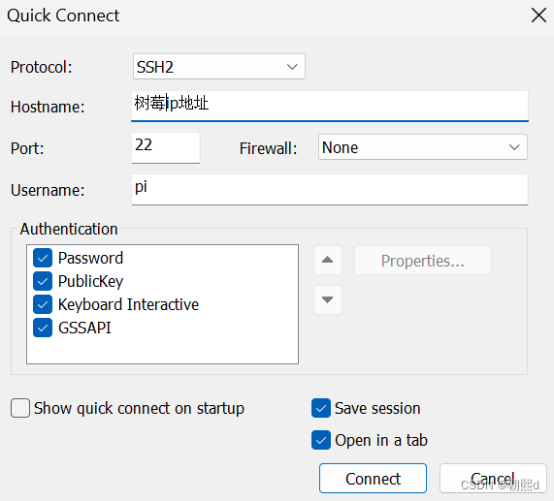The image size is (554, 501).
Task: Move authentication method up with arrow
Action: (328, 260)
